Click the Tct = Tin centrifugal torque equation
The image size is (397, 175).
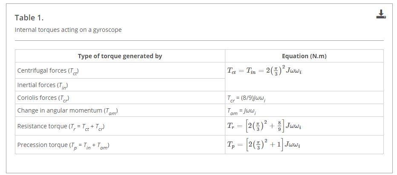265,71
